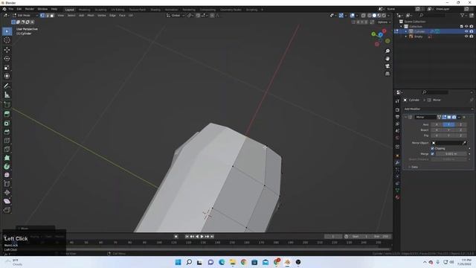
Task: Select the Extrude Region tool
Action: [7, 114]
